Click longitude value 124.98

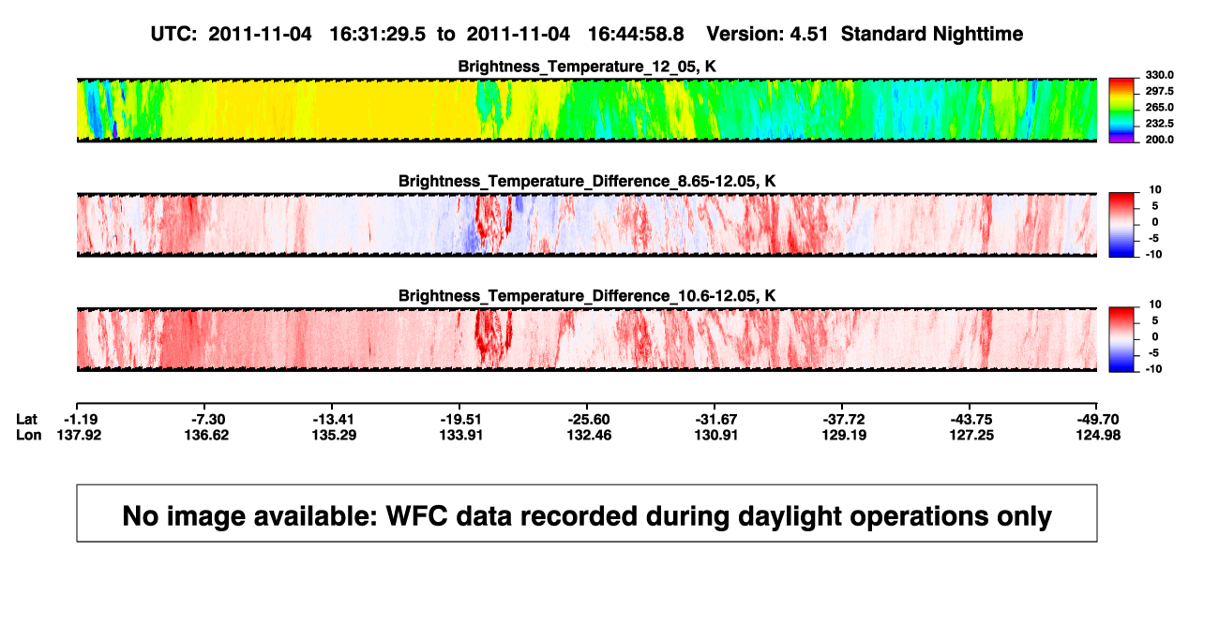tap(1100, 435)
